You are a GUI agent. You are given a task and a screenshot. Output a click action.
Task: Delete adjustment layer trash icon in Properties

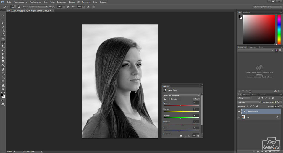coord(198,136)
